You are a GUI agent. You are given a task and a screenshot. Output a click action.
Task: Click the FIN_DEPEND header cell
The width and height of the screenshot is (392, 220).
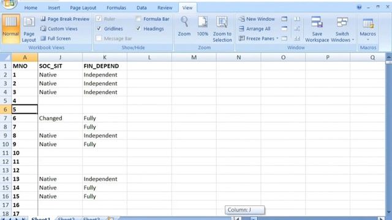click(105, 66)
